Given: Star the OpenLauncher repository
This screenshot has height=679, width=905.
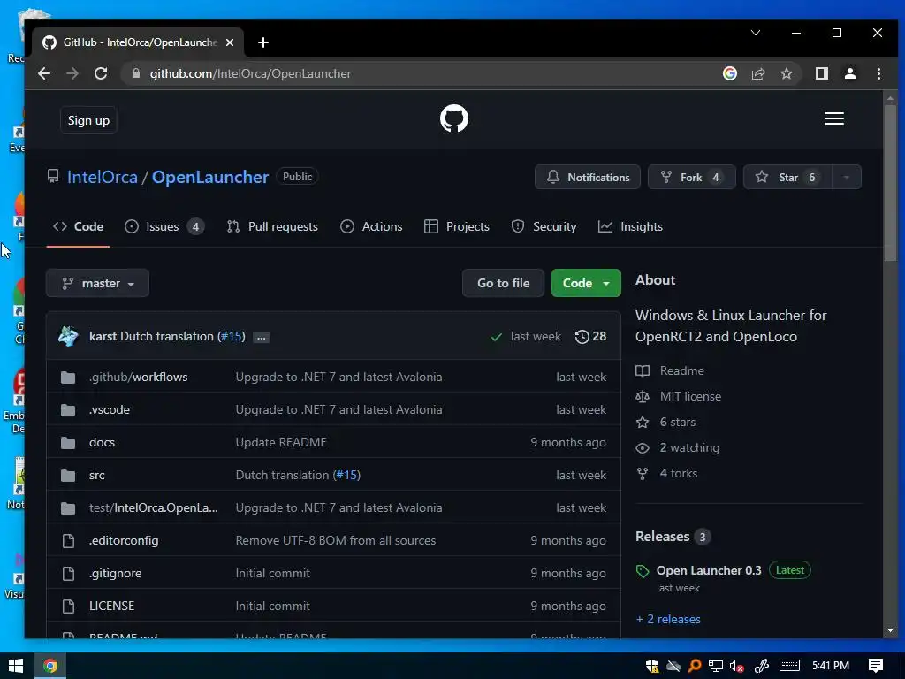Looking at the screenshot, I should click(x=787, y=177).
